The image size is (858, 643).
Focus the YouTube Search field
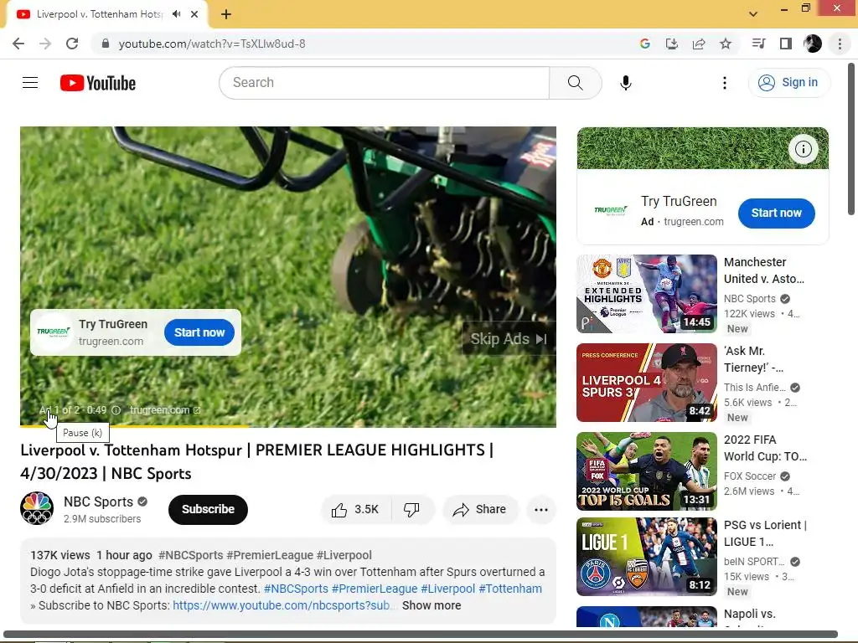pos(384,83)
